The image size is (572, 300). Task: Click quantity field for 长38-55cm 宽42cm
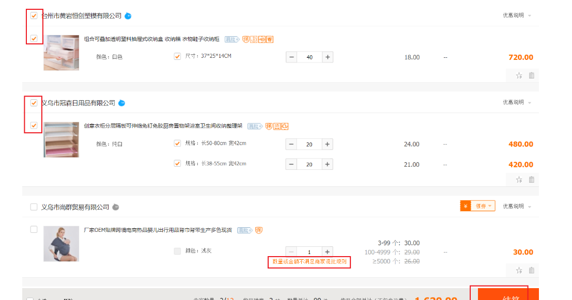(310, 164)
